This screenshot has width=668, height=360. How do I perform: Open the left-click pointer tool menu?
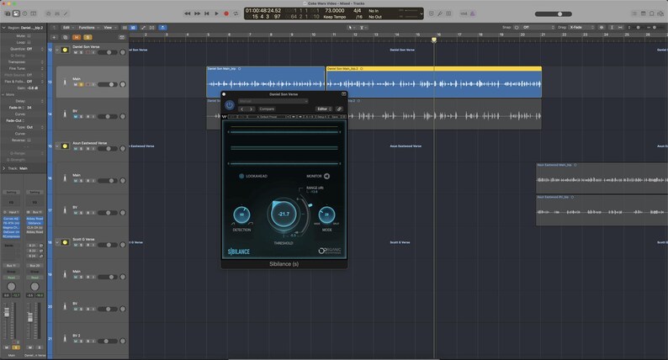click(x=351, y=27)
